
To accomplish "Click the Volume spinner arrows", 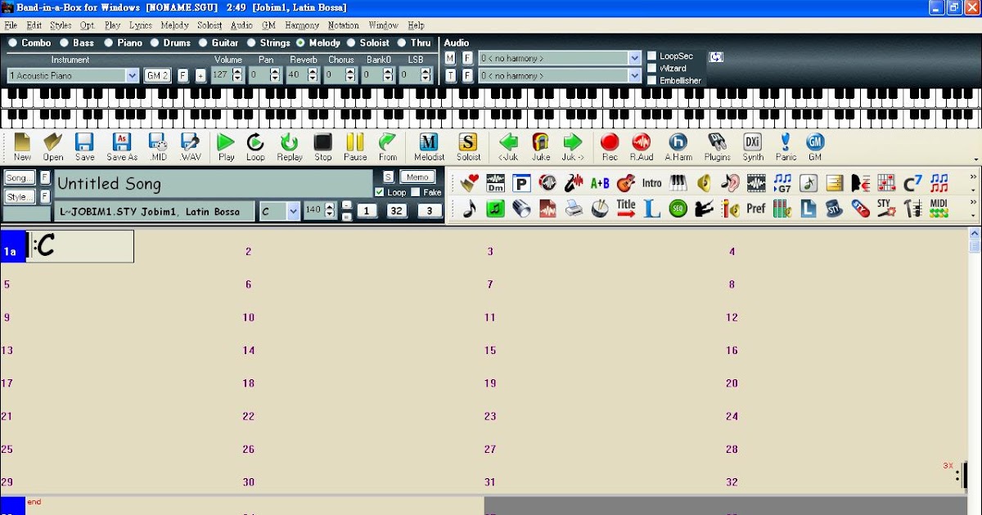I will click(x=237, y=75).
